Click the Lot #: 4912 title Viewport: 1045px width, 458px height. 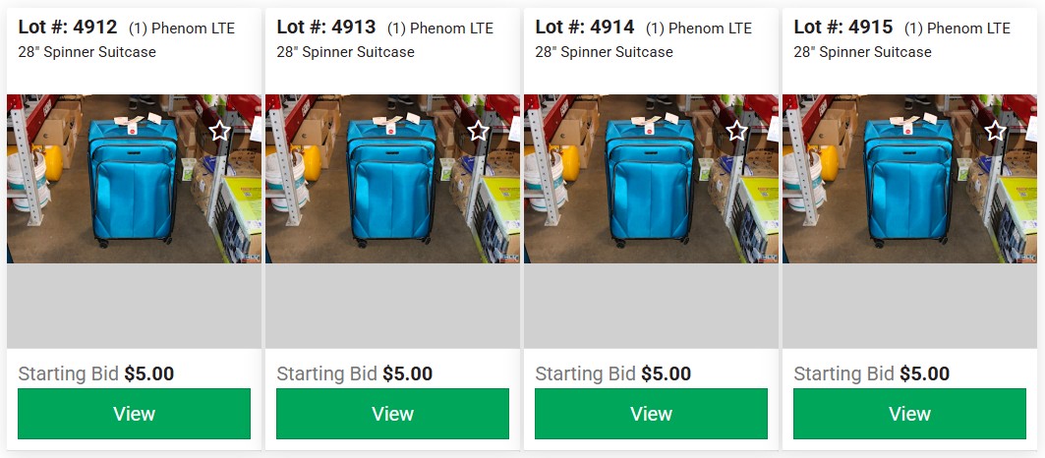(68, 28)
